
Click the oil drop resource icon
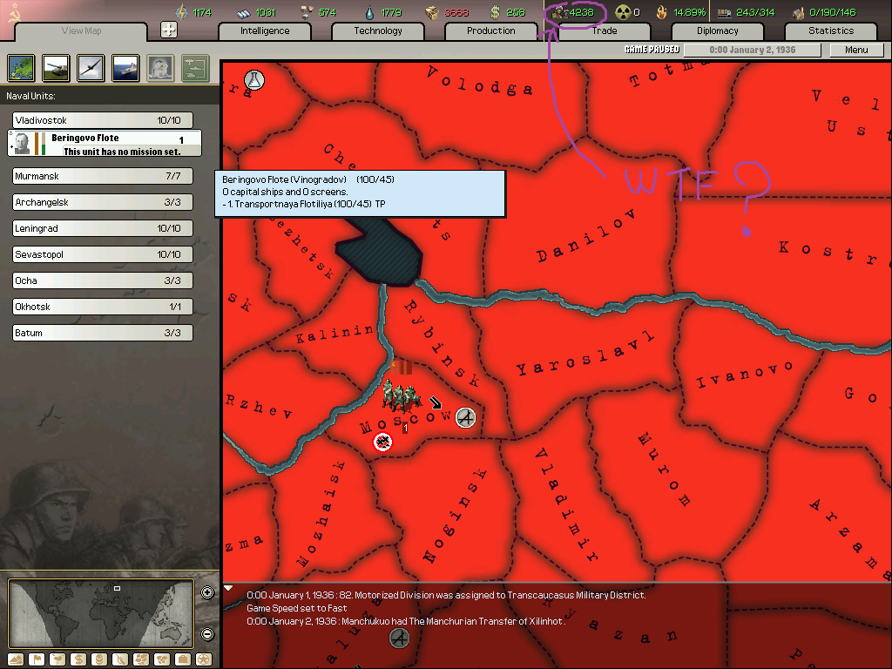click(x=370, y=12)
